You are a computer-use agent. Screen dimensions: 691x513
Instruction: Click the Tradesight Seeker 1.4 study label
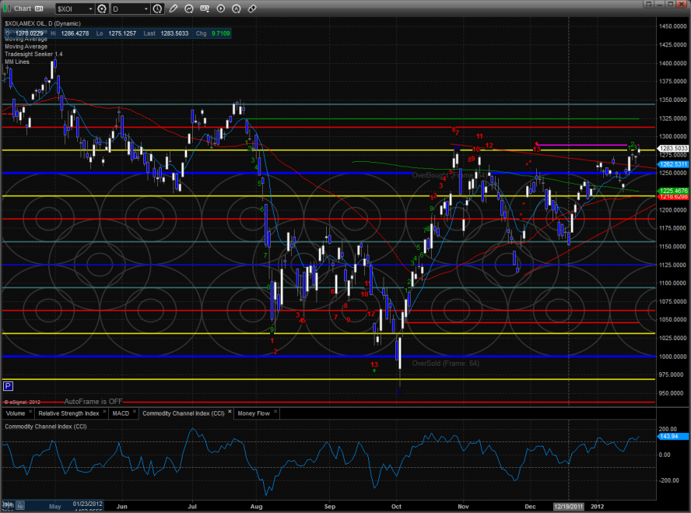(33, 54)
